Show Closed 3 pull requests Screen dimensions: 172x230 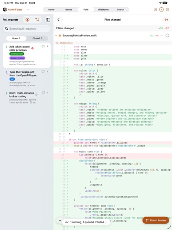pyautogui.click(x=37, y=38)
